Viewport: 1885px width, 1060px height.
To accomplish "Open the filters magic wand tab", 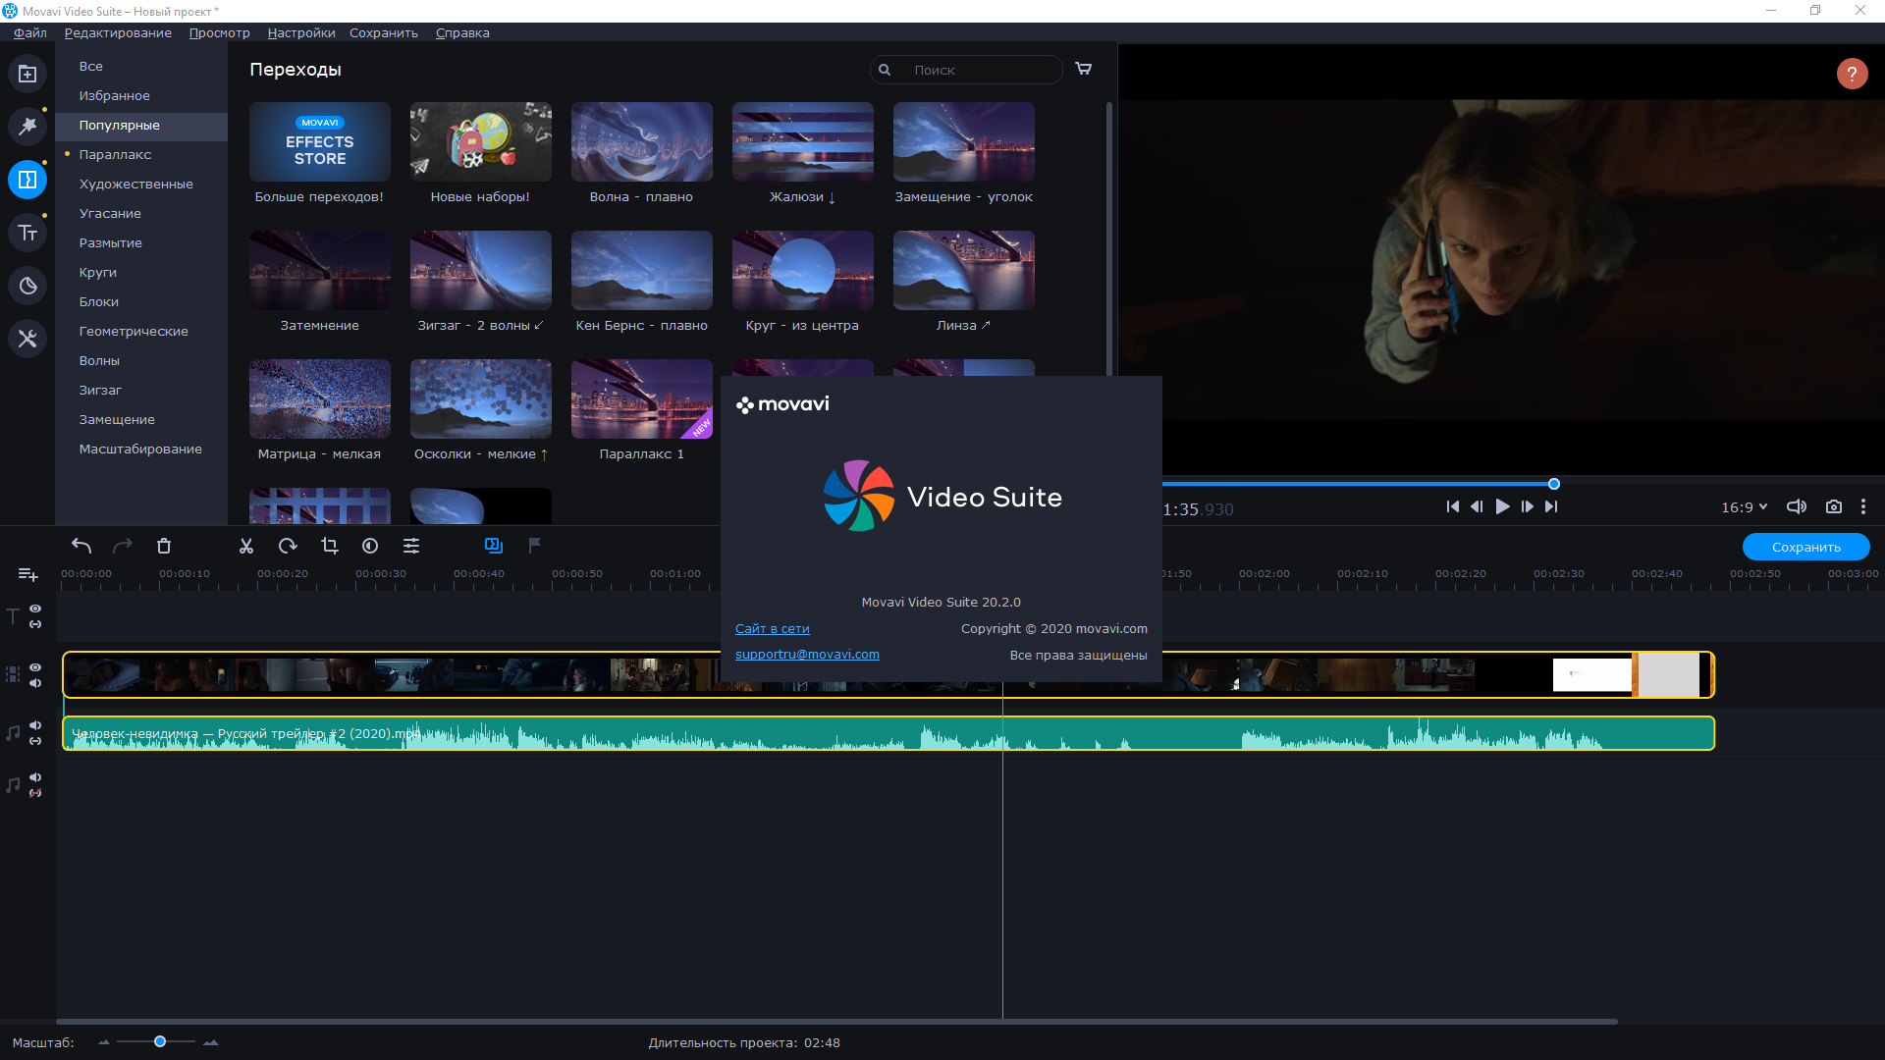I will click(27, 126).
